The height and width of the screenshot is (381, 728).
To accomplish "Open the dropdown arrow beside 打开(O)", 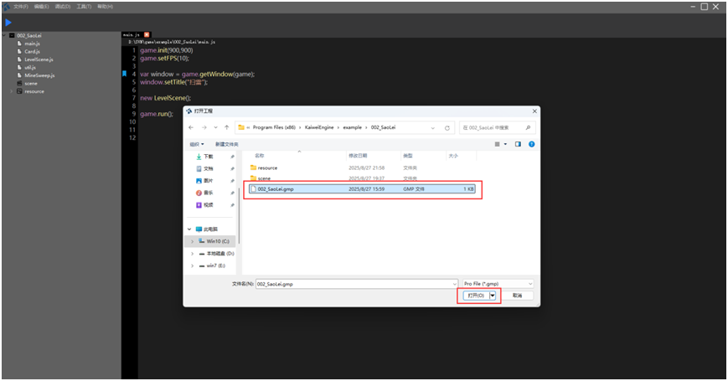I will pyautogui.click(x=493, y=295).
